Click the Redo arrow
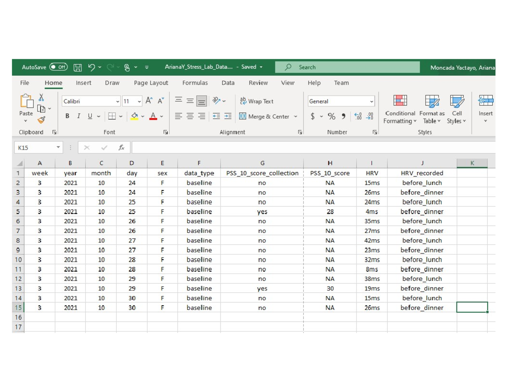Image resolution: width=507 pixels, height=392 pixels. (x=110, y=67)
